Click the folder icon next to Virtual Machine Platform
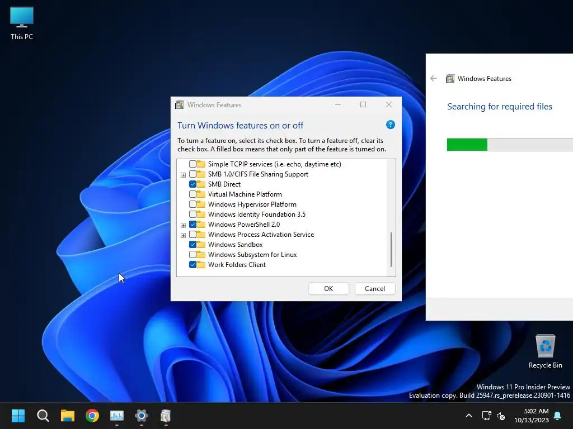The image size is (573, 429). [x=201, y=194]
